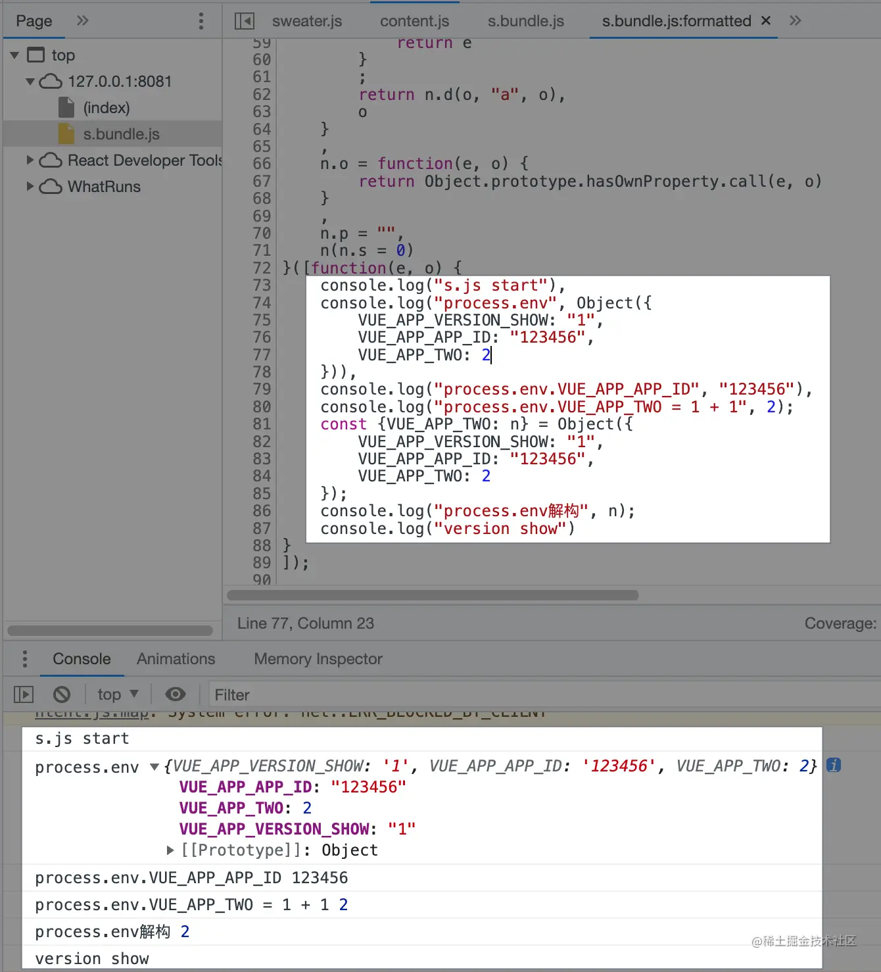
Task: Click the top frame icon
Action: pos(36,55)
